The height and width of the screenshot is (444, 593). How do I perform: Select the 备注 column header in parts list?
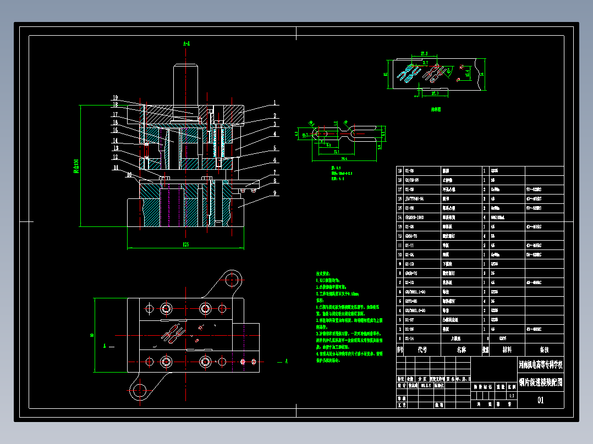[544, 350]
